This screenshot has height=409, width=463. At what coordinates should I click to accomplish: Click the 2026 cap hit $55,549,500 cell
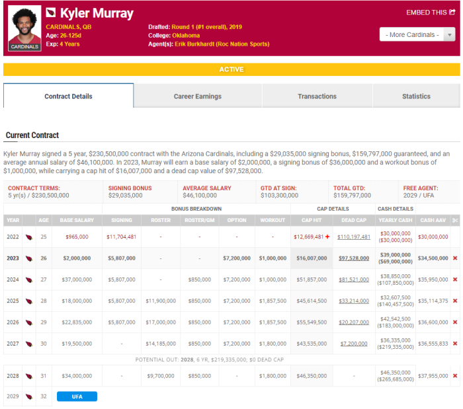point(312,322)
